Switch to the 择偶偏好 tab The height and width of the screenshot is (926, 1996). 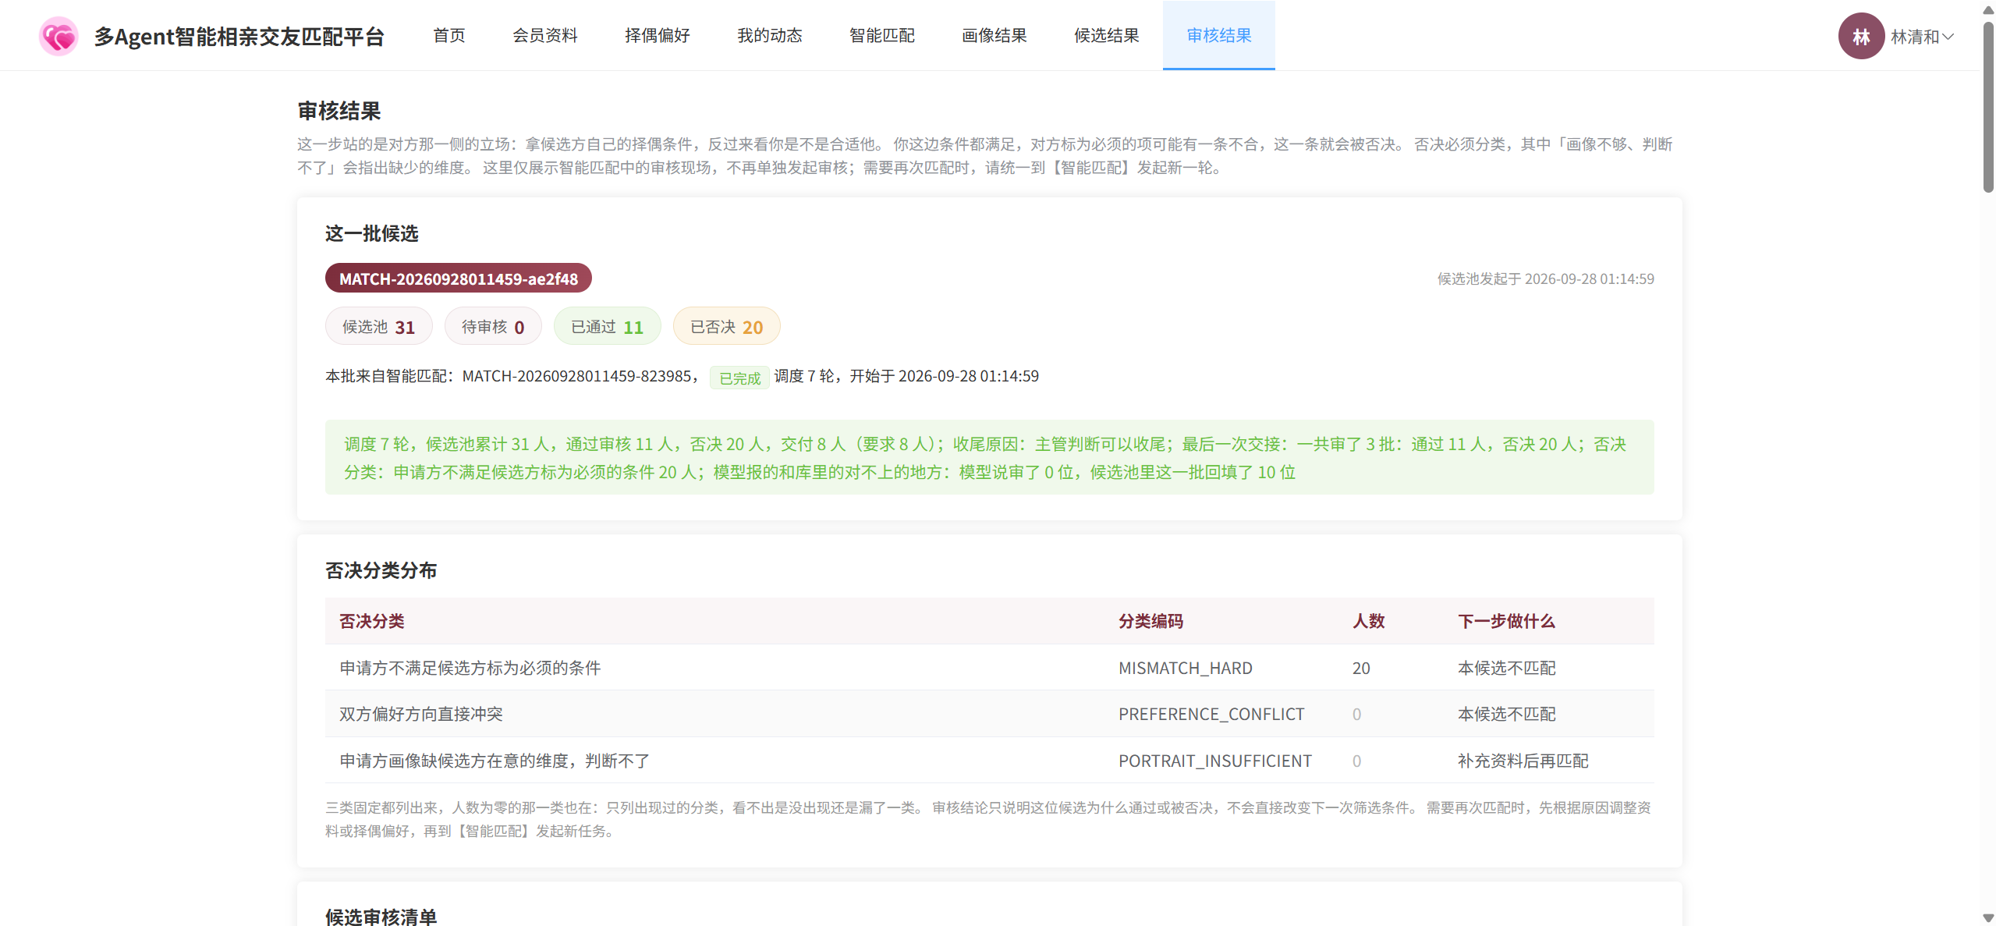click(658, 35)
